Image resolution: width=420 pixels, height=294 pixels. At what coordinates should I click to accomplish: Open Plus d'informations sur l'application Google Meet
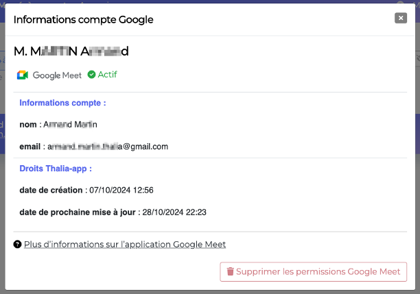pyautogui.click(x=125, y=245)
